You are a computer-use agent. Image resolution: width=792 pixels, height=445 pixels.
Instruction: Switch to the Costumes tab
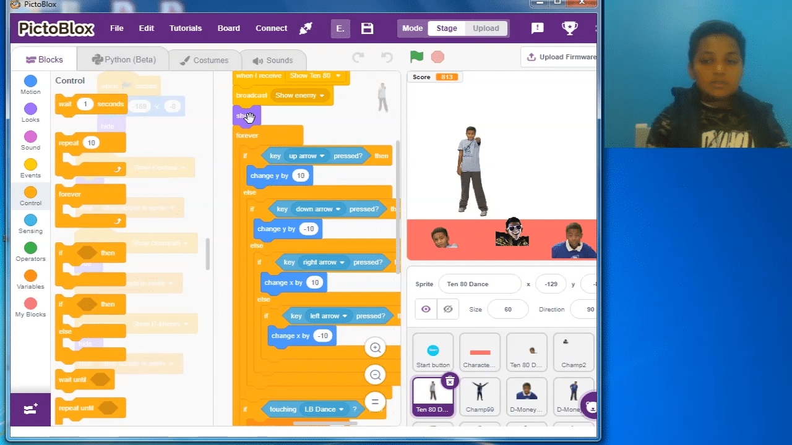tap(204, 60)
